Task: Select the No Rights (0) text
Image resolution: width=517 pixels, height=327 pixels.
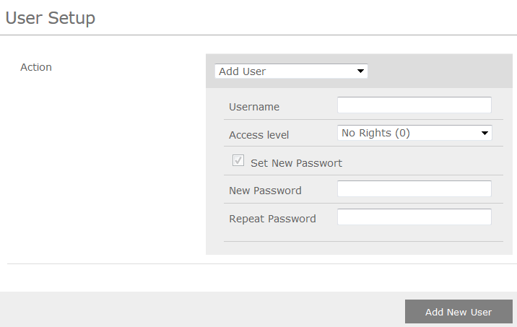Action: pos(375,133)
